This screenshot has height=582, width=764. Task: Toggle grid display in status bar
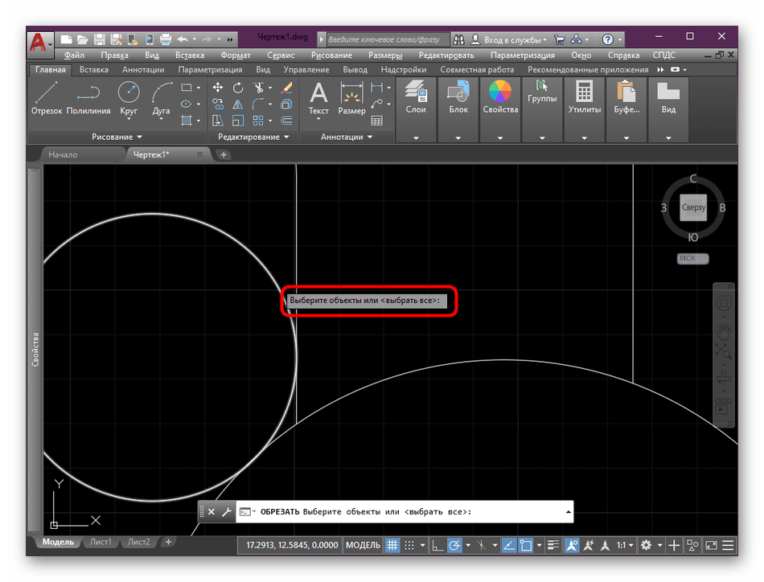pos(393,545)
